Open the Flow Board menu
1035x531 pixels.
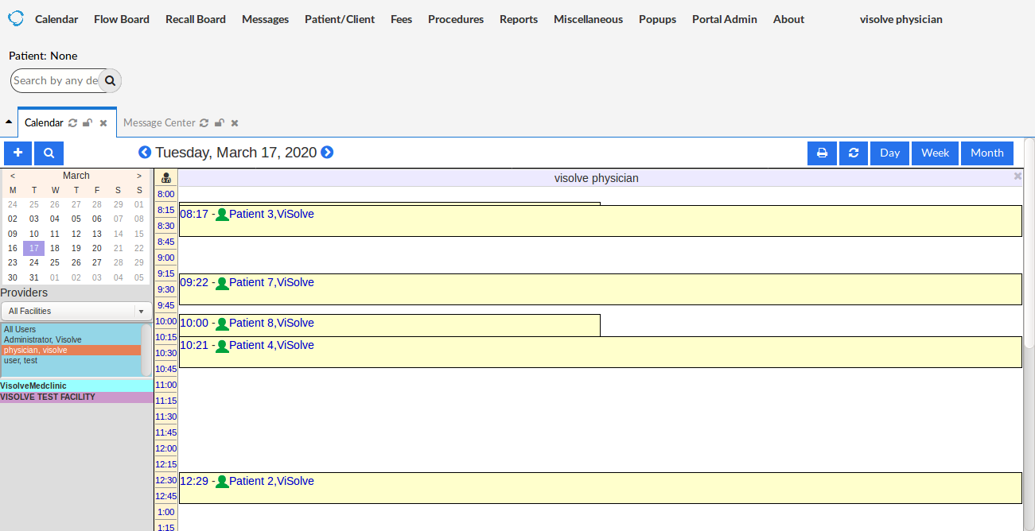pyautogui.click(x=122, y=19)
